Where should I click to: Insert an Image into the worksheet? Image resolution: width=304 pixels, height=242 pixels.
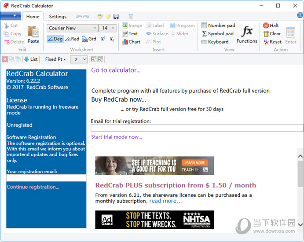(x=132, y=26)
